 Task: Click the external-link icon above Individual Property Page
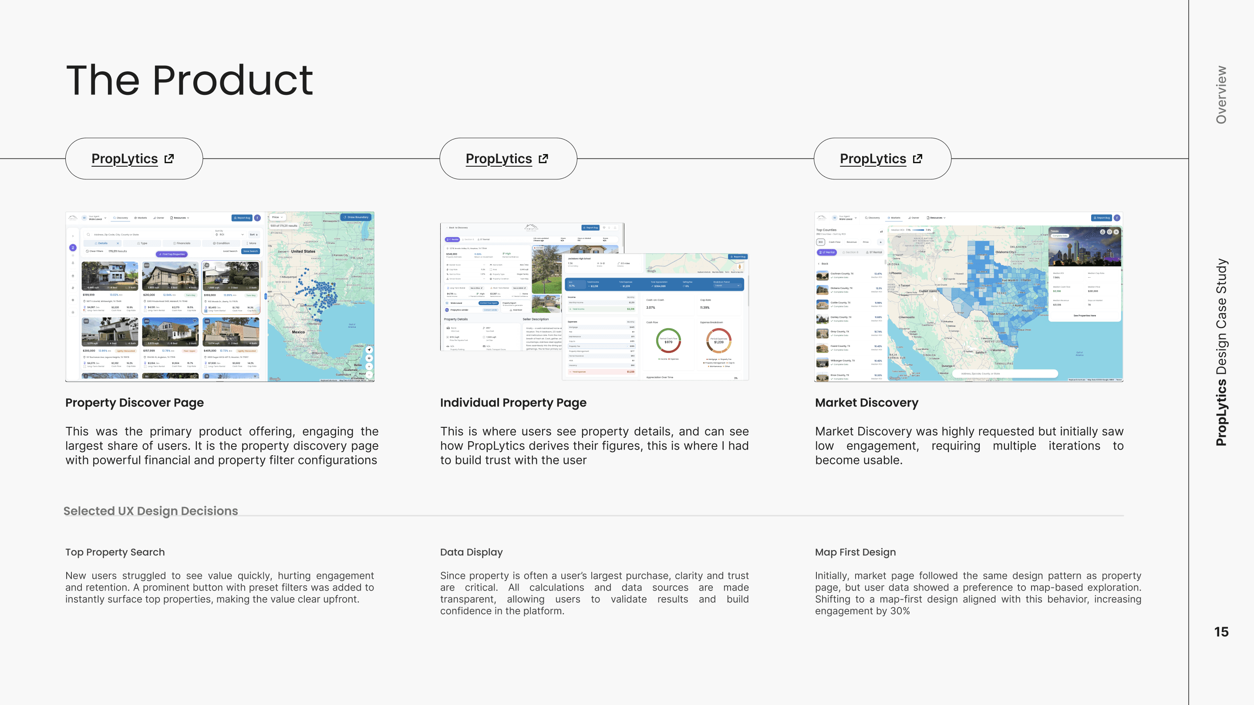click(x=543, y=158)
